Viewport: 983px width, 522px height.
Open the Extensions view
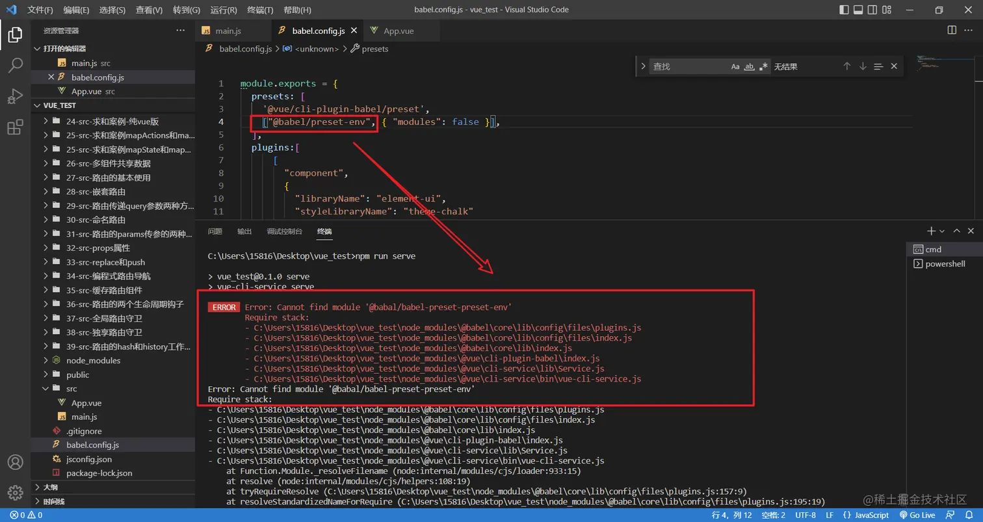[15, 127]
